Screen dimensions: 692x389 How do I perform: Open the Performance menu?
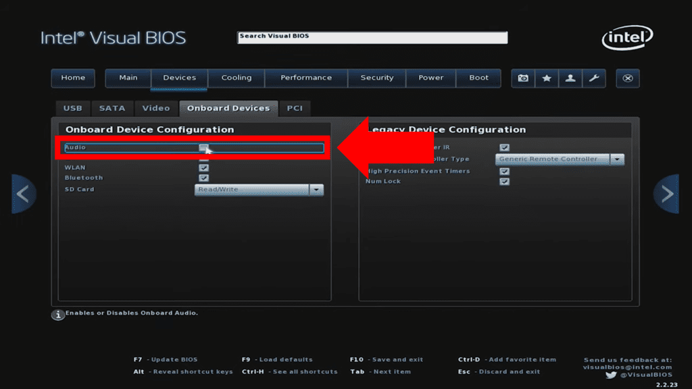point(306,78)
